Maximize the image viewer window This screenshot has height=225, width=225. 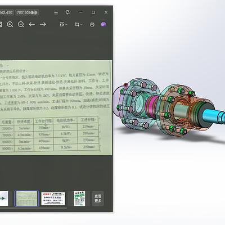click(x=93, y=12)
